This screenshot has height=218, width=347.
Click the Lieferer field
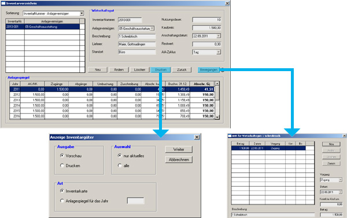[136, 45]
